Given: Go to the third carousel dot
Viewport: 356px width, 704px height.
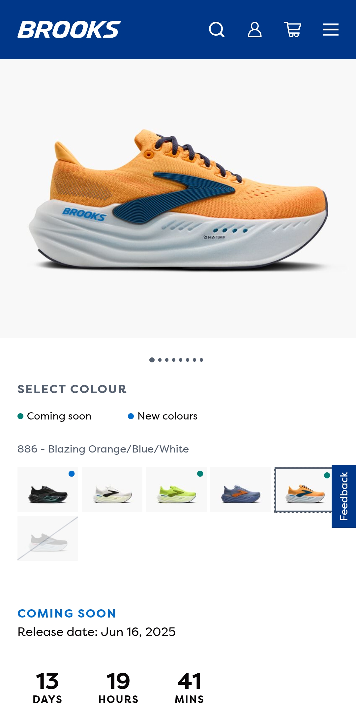Looking at the screenshot, I should [167, 360].
